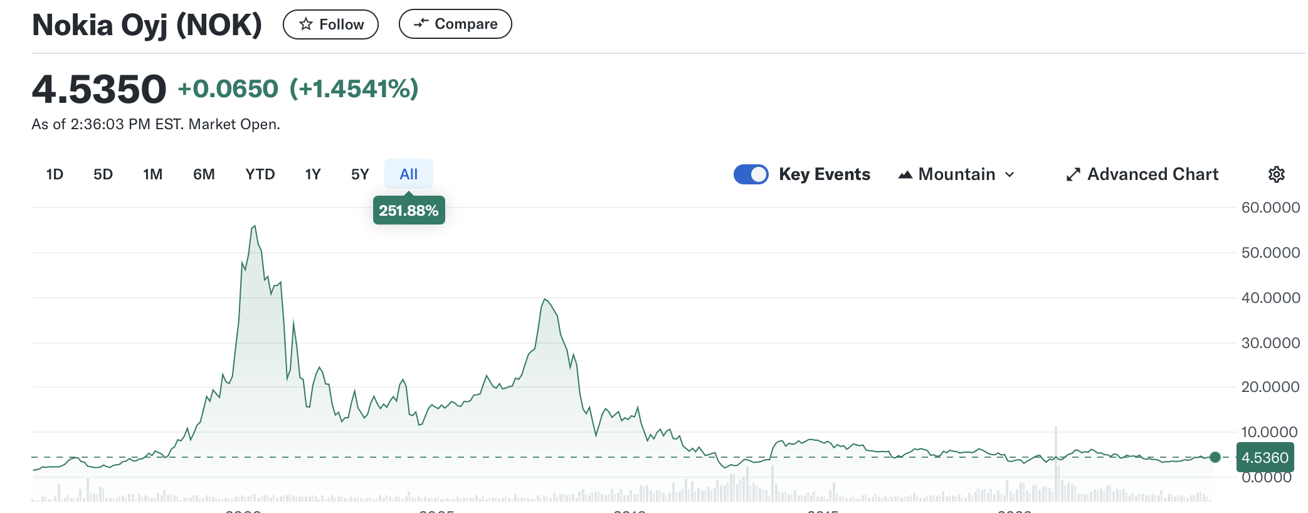The image size is (1308, 513).
Task: Select the All time range tab
Action: point(408,174)
